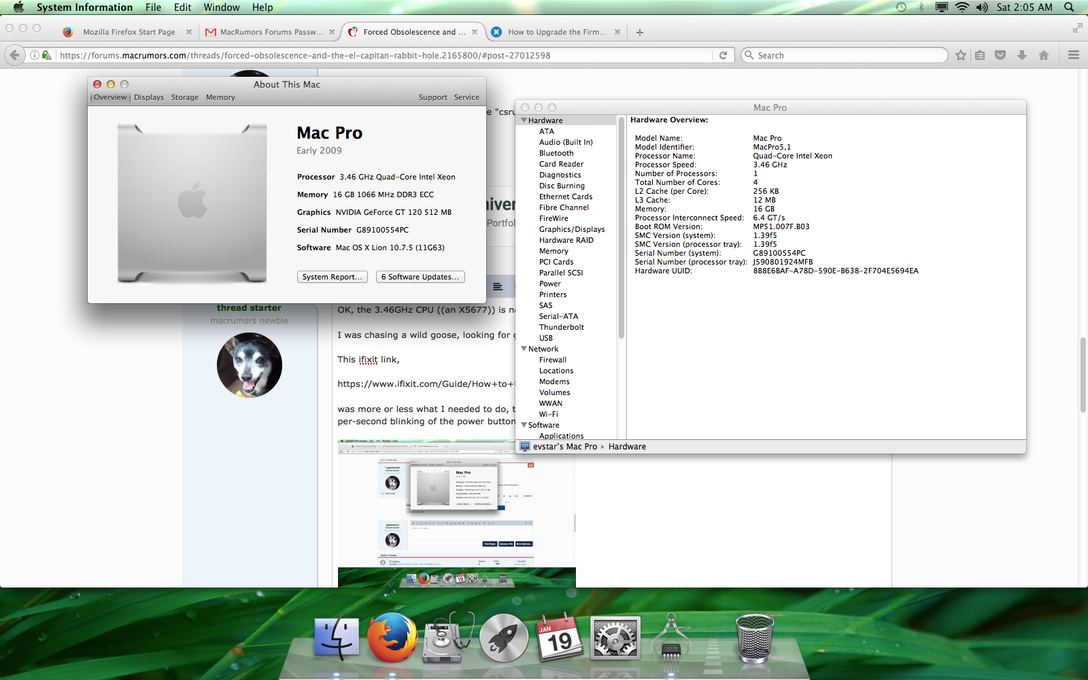
Task: Close the Forced Obsolescence tab
Action: [x=475, y=32]
